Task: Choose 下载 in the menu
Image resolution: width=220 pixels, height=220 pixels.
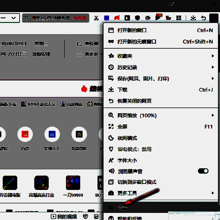Action: click(x=161, y=90)
